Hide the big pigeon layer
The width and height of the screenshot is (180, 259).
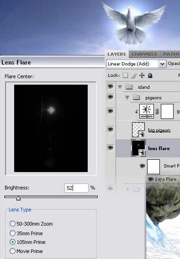pyautogui.click(x=110, y=129)
